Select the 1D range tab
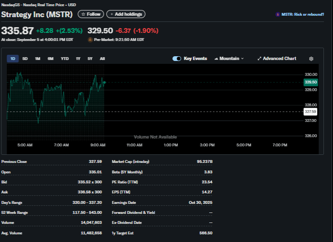Screen dimensions: 333x242 tap(13, 59)
